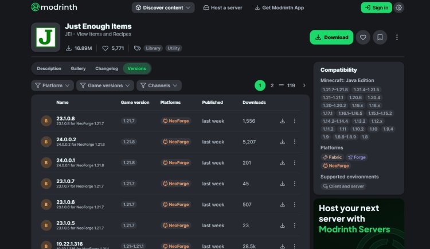
Task: Click the Modrinth logo
Action: 55,7
